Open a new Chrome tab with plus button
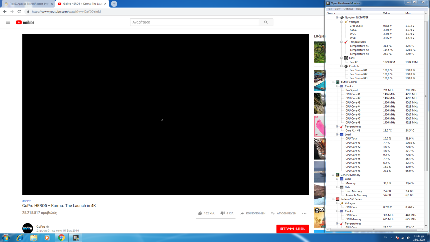This screenshot has height=242, width=430. (114, 4)
